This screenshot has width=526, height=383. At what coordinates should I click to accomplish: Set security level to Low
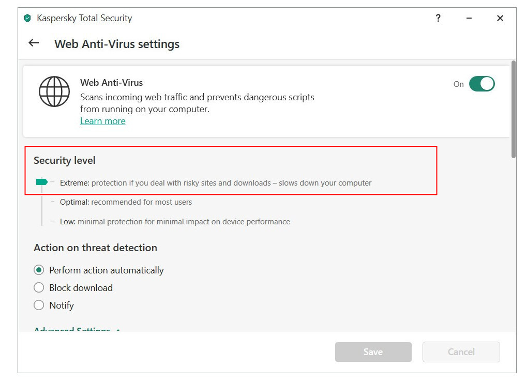click(175, 222)
